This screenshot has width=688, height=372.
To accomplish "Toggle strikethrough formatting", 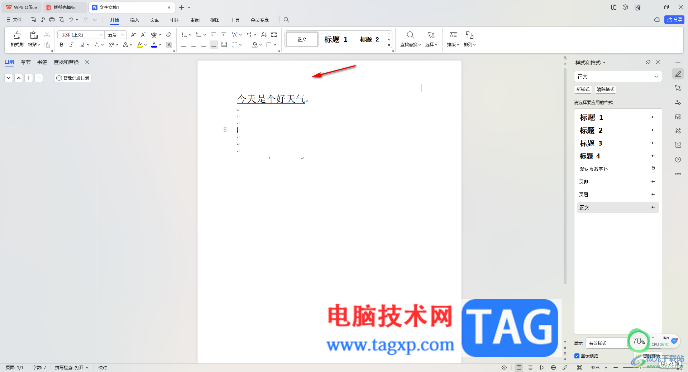I will coord(96,45).
